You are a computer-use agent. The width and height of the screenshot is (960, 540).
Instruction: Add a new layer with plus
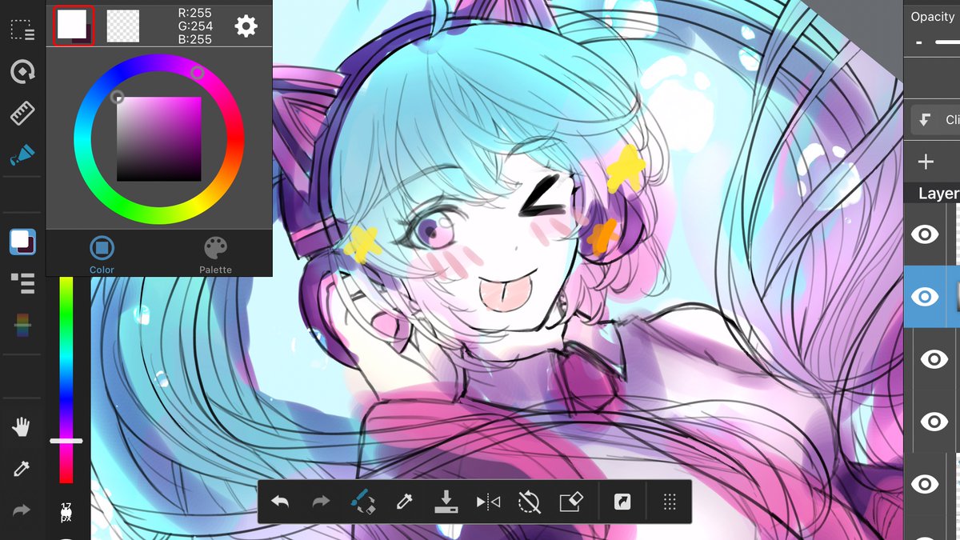[x=926, y=162]
